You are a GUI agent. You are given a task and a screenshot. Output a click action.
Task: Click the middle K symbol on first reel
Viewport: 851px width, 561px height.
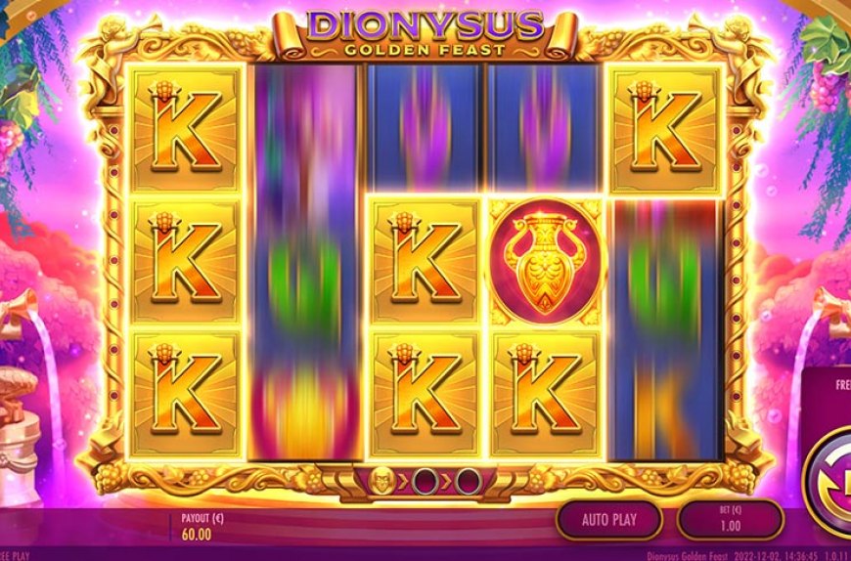pyautogui.click(x=186, y=262)
